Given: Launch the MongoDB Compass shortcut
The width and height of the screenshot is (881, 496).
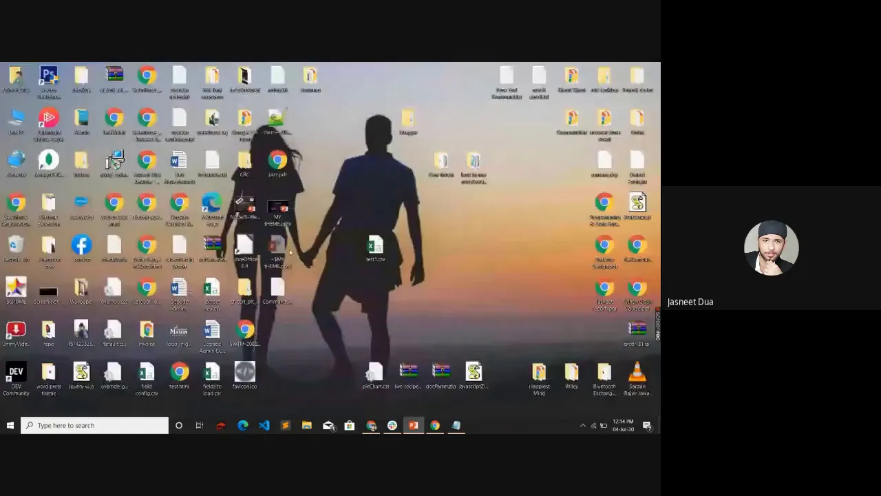Looking at the screenshot, I should point(48,165).
